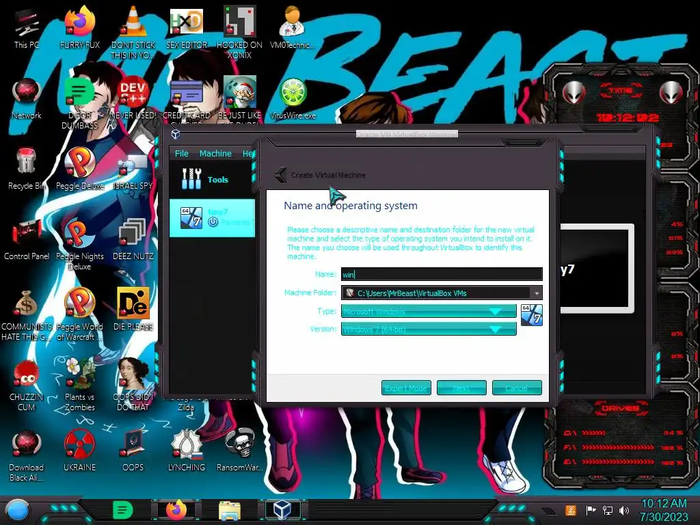Open File Explorer from the taskbar
This screenshot has height=525, width=700.
click(x=230, y=511)
